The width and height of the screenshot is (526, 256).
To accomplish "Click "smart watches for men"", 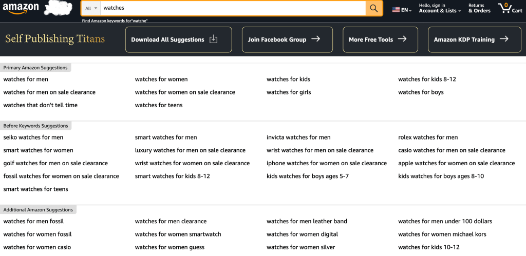I will click(x=166, y=137).
